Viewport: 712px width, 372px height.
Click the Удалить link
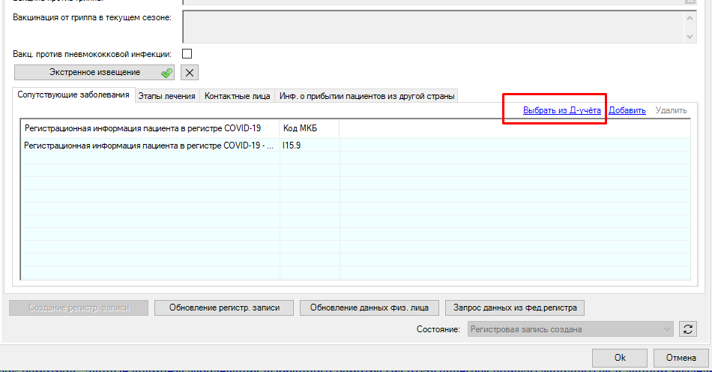click(x=670, y=110)
